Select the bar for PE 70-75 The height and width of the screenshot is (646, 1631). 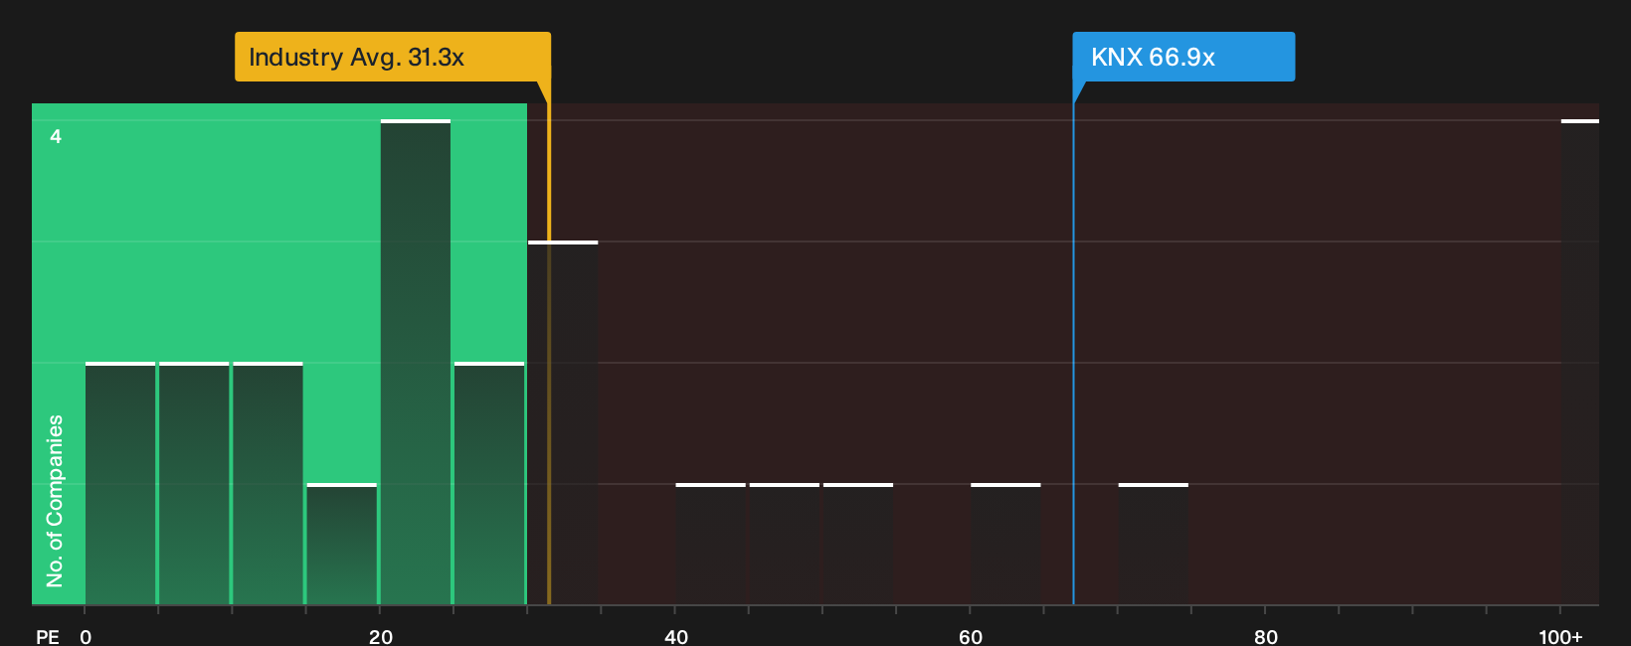[x=1154, y=544]
